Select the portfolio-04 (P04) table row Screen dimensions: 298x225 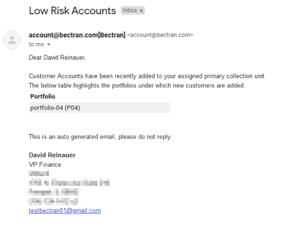100,108
